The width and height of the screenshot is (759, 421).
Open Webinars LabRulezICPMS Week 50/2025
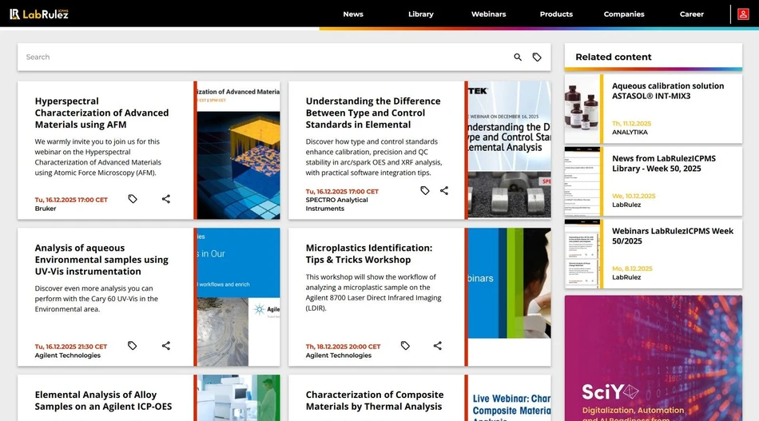673,236
